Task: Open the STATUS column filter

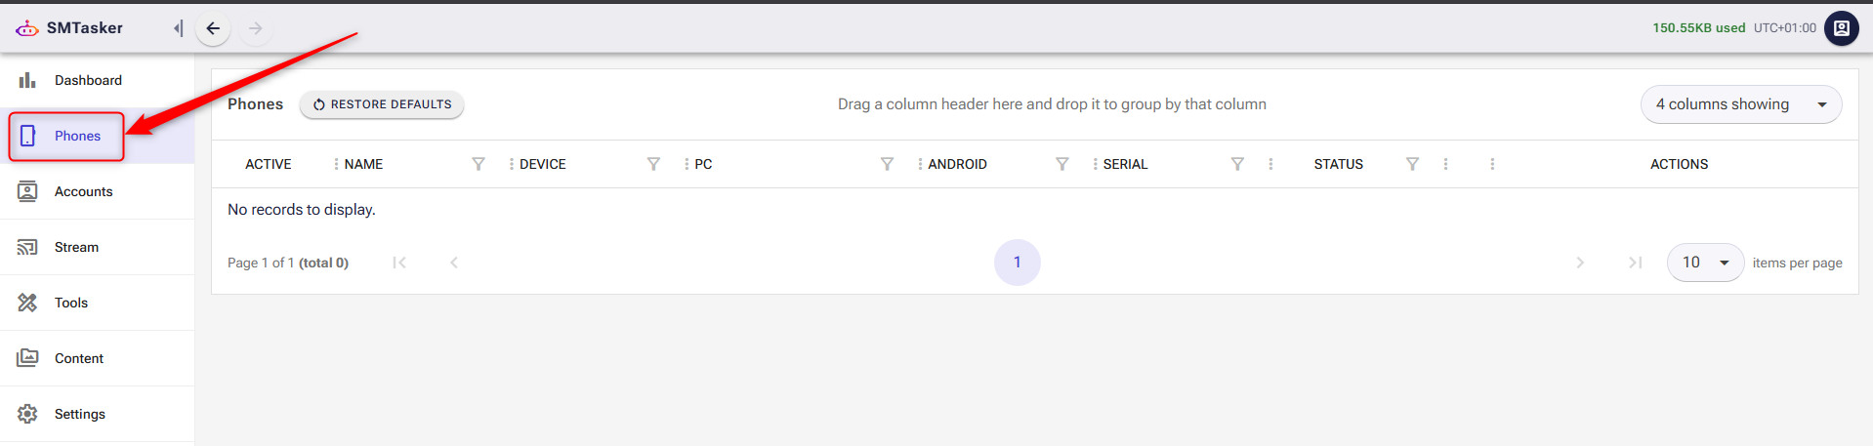Action: click(1412, 164)
